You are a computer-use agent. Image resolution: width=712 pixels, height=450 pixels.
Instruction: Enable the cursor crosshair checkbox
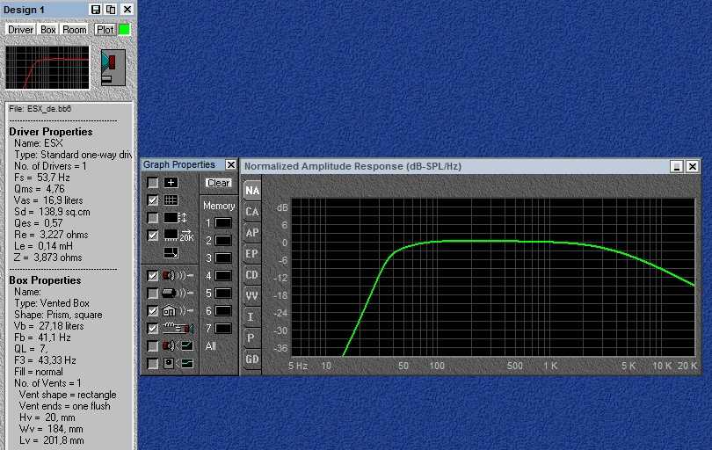tap(153, 183)
